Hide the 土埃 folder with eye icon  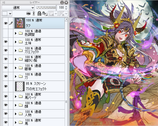(x=6, y=42)
